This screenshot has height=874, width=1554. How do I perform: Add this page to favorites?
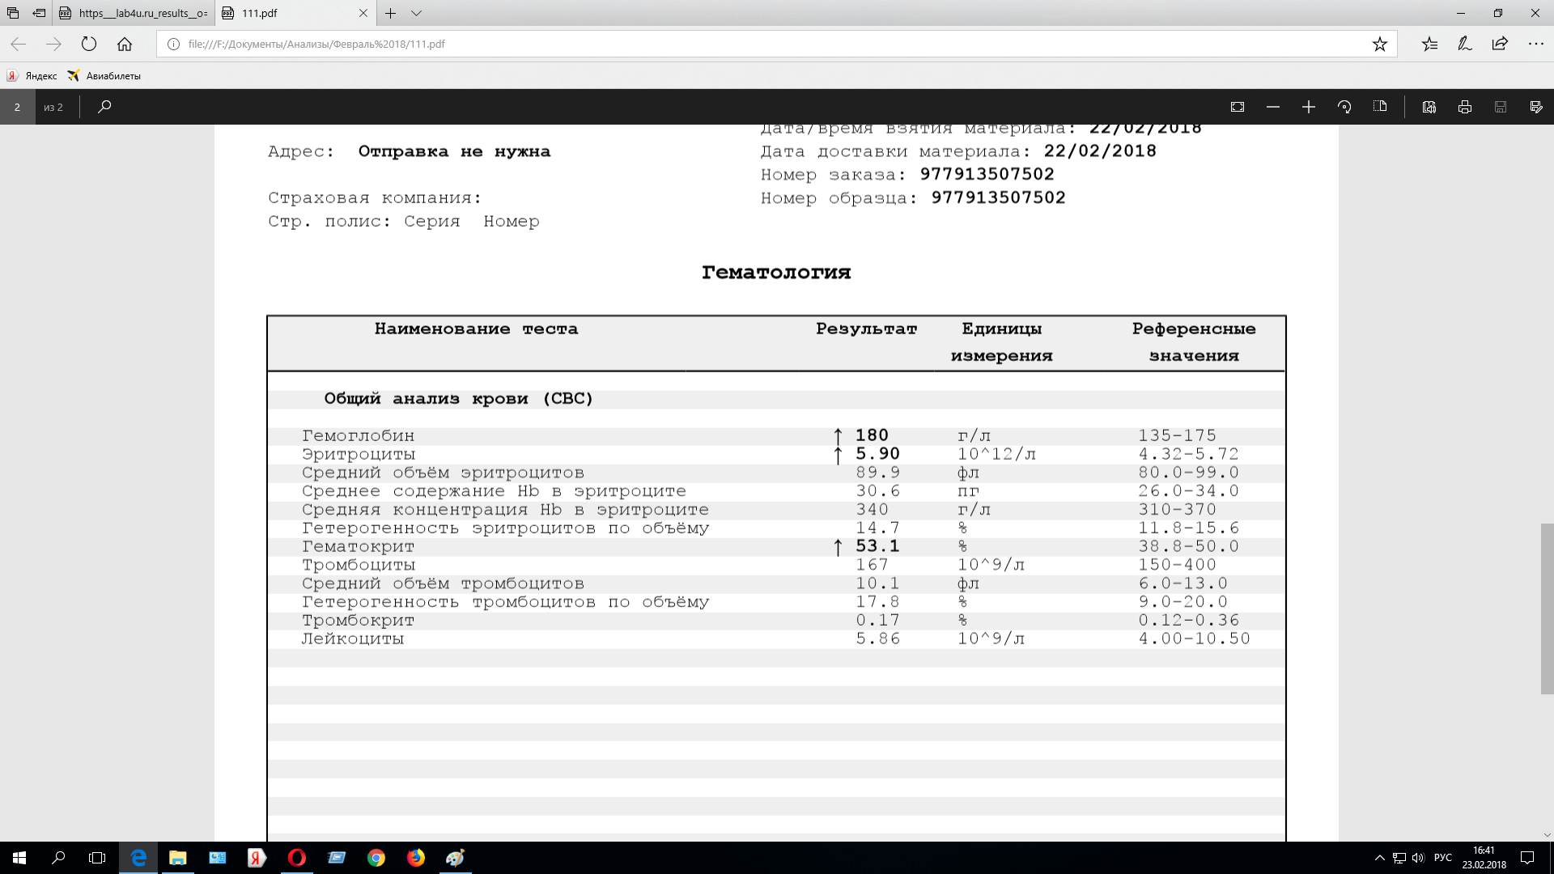1380,44
